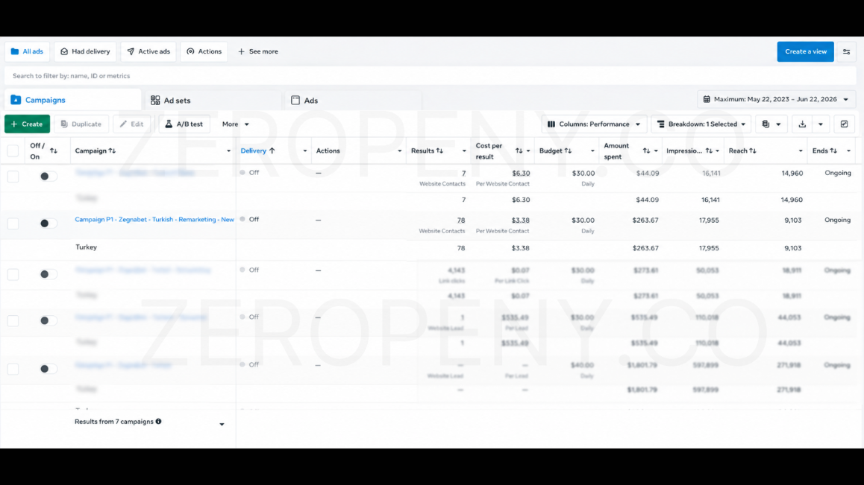Sort by the Results column arrows
The width and height of the screenshot is (864, 485).
(439, 150)
